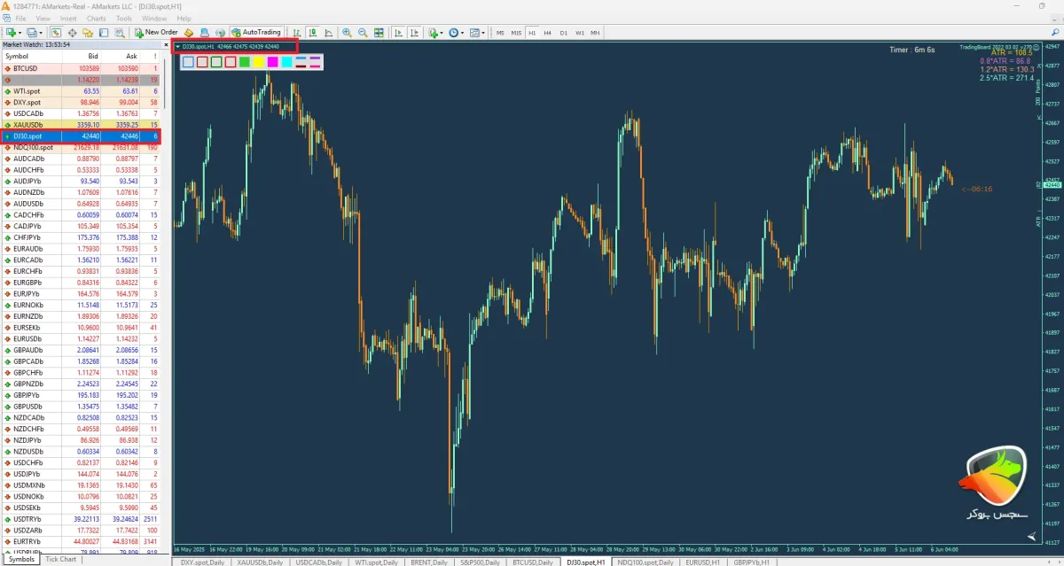Select GBPUSDb row in Market Watch
The height and width of the screenshot is (566, 1064).
(81, 406)
